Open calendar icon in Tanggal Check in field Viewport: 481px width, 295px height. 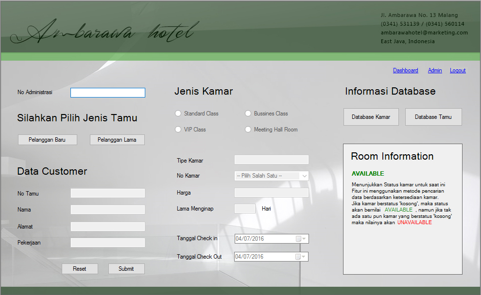pyautogui.click(x=298, y=239)
